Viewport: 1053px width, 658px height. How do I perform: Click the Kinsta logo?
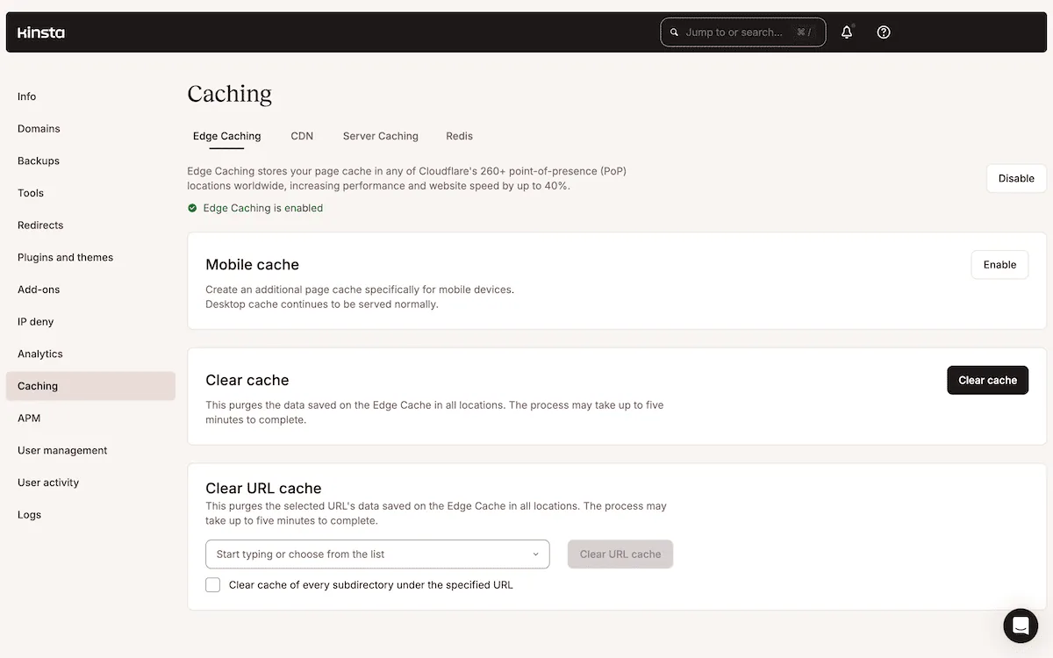click(41, 32)
